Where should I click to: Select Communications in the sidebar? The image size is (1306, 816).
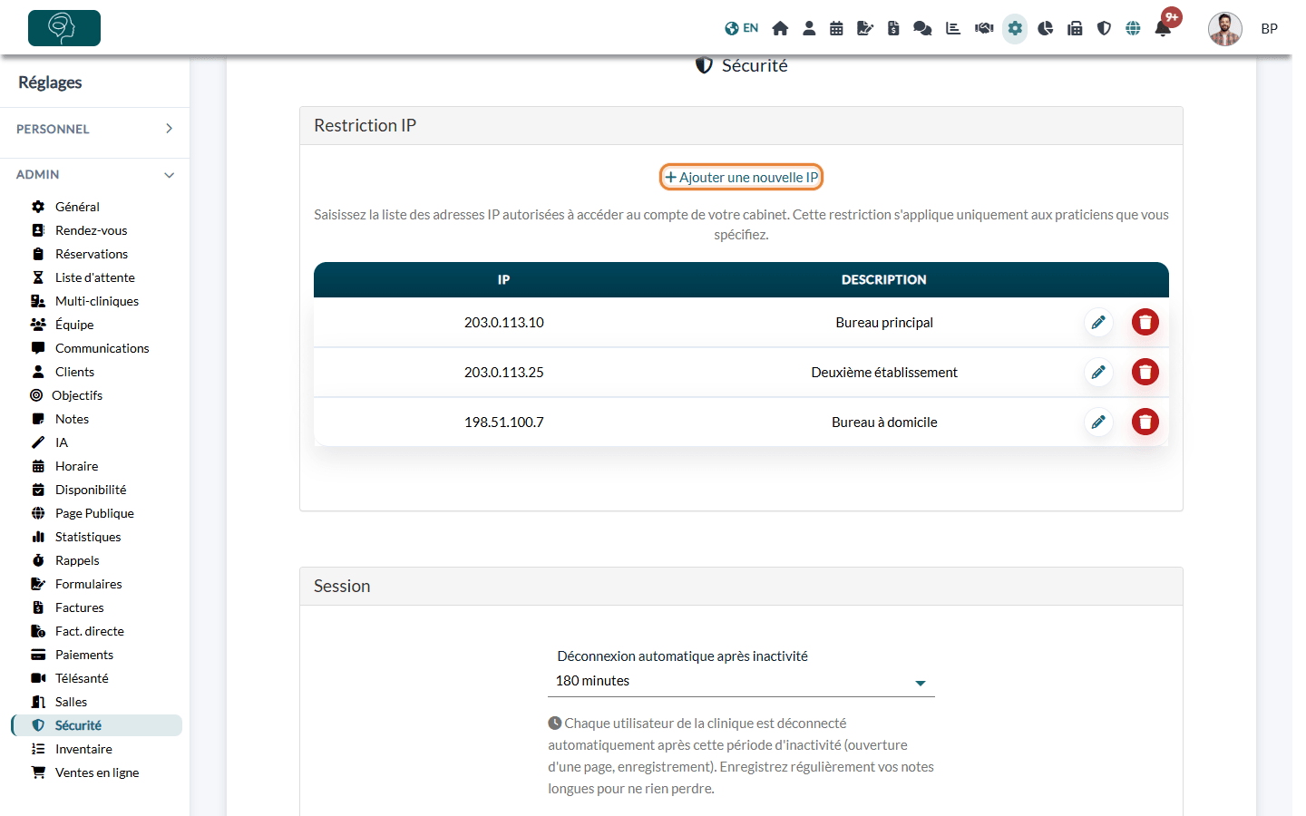click(102, 348)
